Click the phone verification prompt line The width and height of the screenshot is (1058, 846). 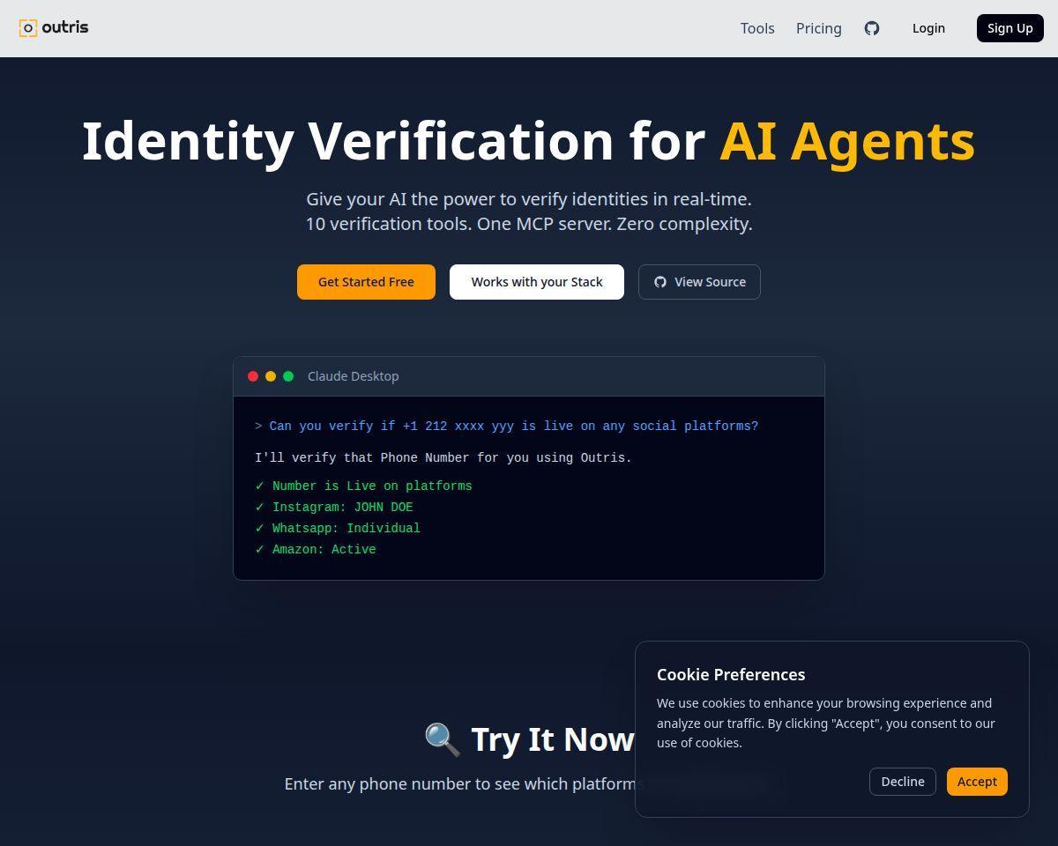(513, 427)
